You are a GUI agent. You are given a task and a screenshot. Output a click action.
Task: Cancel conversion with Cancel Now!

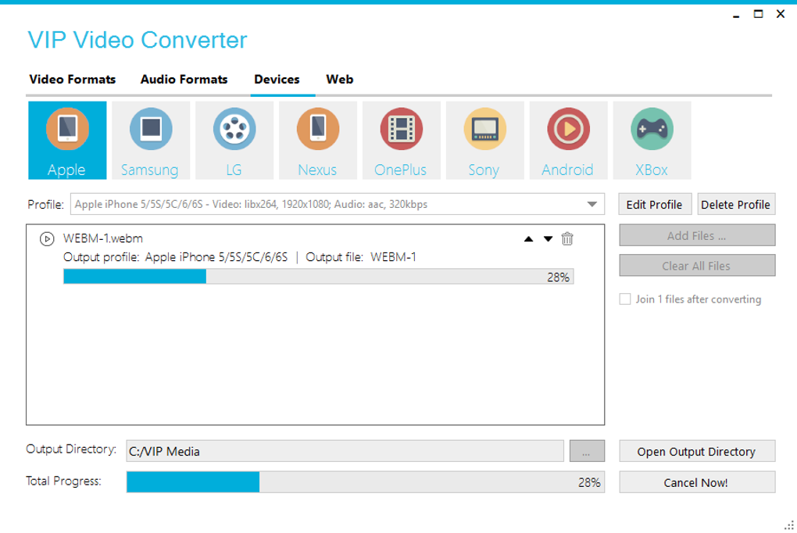pos(697,482)
